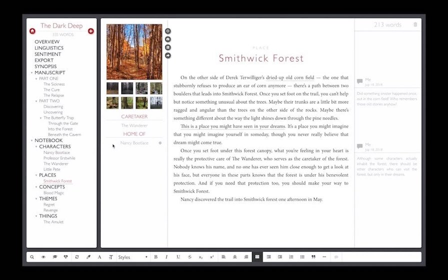The width and height of the screenshot is (448, 280).
Task: Click the share arrow icon beside image
Action: pyautogui.click(x=168, y=55)
